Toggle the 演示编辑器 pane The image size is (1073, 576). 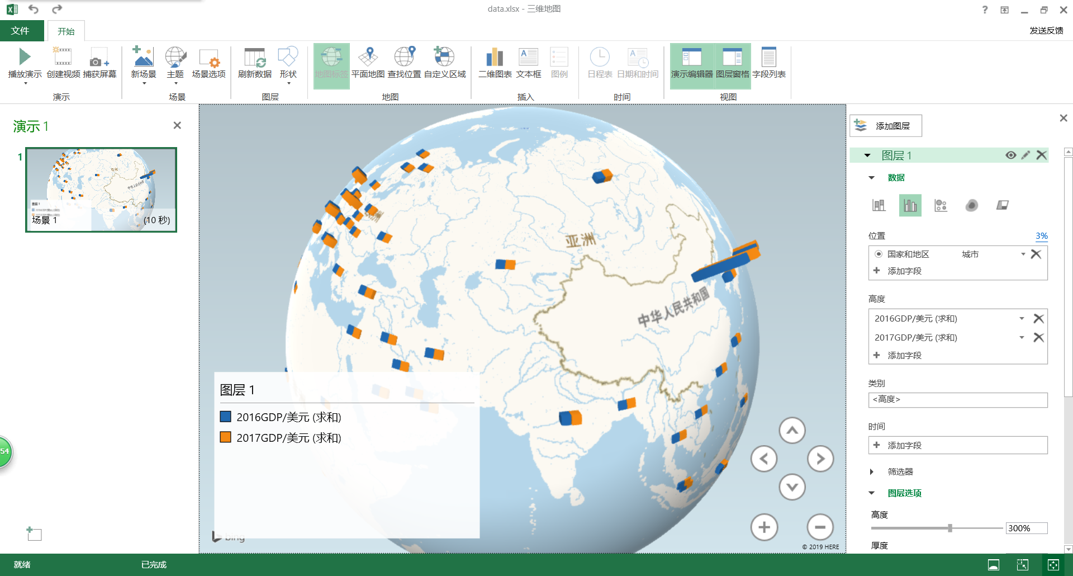pos(692,66)
